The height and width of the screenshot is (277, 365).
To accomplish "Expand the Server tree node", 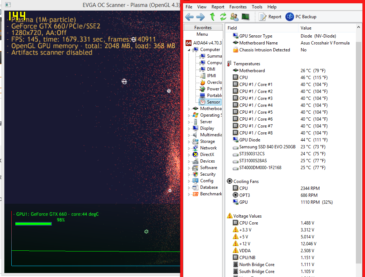I will (x=189, y=122).
